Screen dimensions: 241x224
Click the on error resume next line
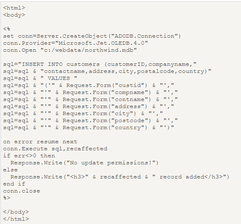[40, 142]
